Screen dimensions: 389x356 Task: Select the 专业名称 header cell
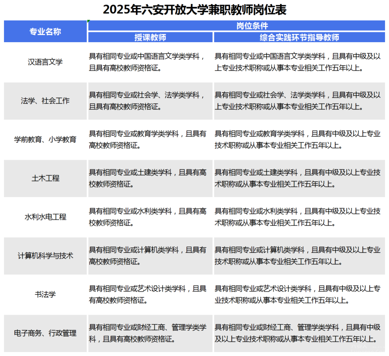[45, 32]
